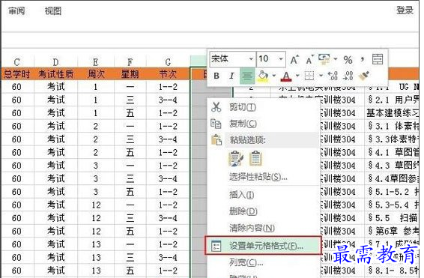The height and width of the screenshot is (278, 424).
Task: Select the paste with formatting brush option
Action: pyautogui.click(x=236, y=158)
